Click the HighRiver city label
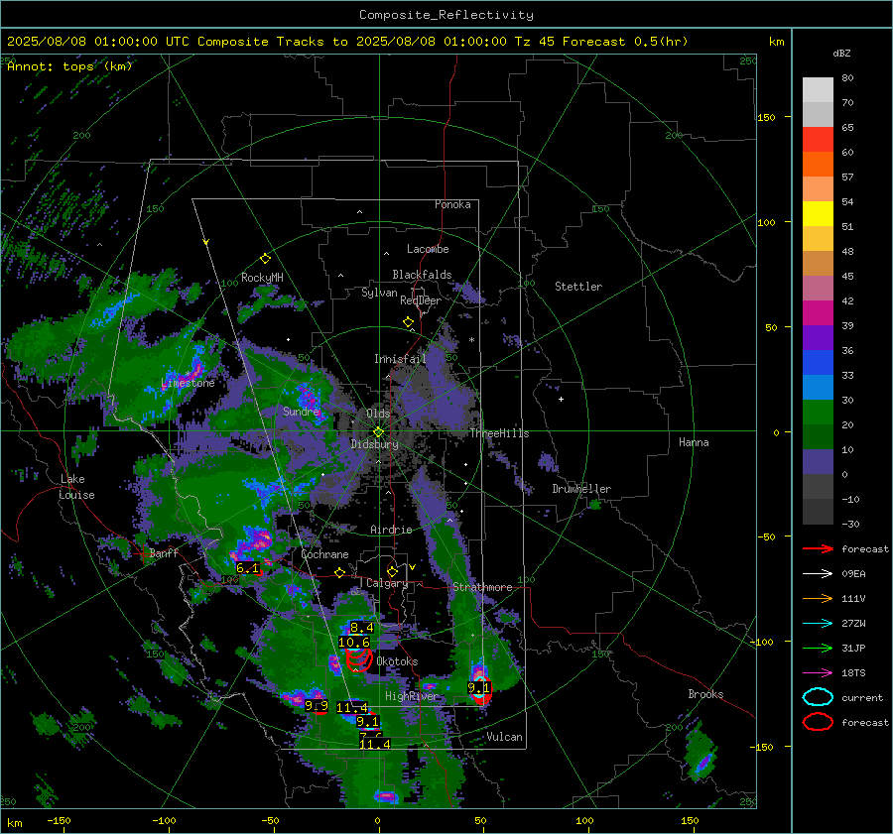 click(411, 696)
